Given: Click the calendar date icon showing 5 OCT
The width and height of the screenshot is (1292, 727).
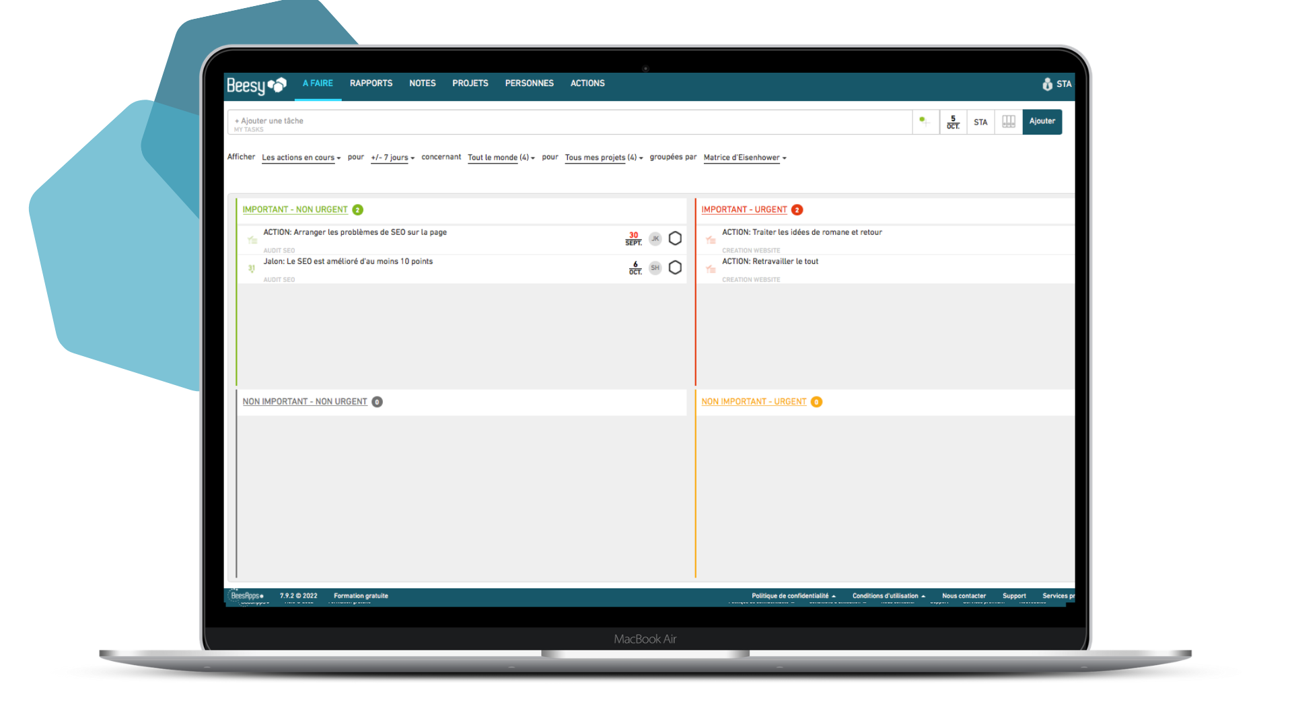Looking at the screenshot, I should tap(953, 120).
